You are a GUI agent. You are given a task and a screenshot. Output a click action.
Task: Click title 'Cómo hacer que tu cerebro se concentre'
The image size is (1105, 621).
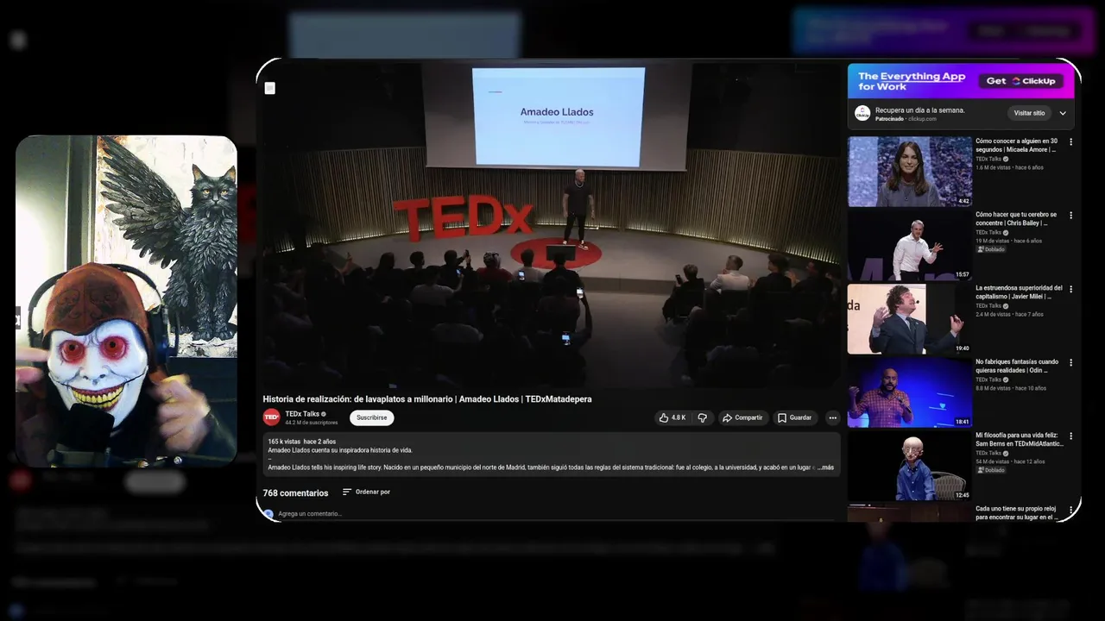point(1016,219)
